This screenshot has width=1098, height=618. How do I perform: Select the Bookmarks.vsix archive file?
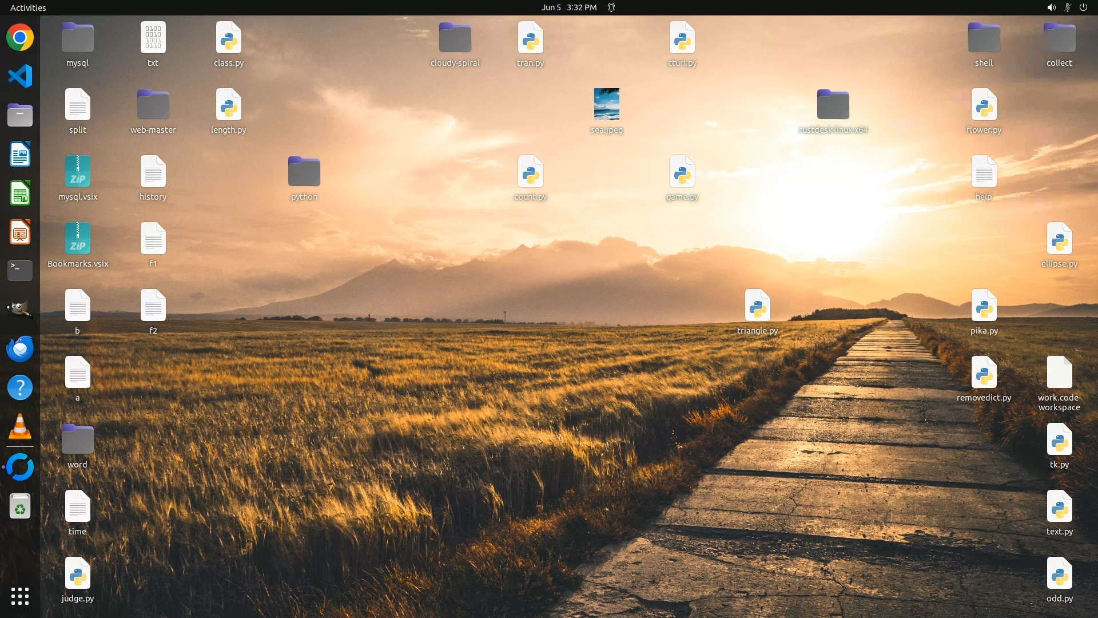(78, 239)
